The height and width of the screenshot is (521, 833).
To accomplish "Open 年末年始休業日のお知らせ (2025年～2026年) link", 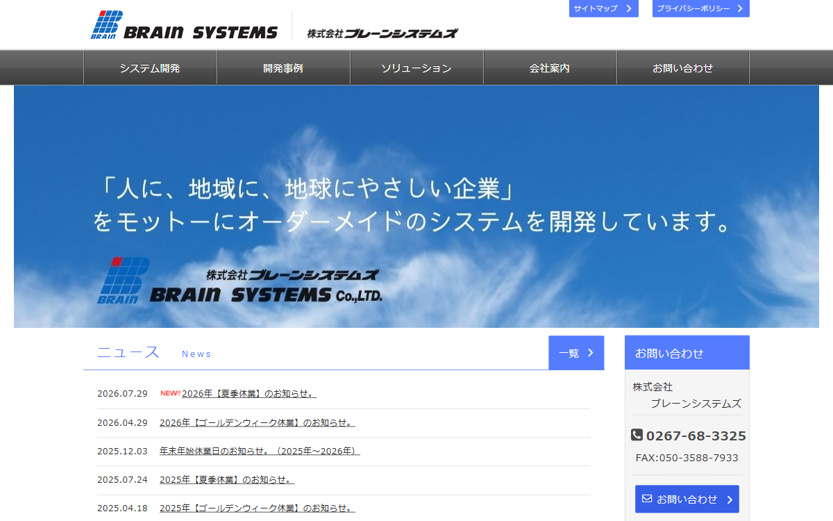I will [260, 451].
